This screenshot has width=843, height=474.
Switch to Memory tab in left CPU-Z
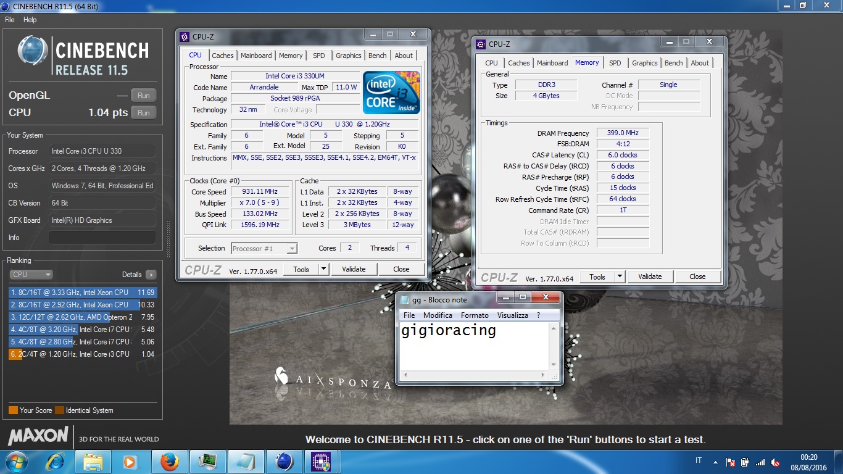click(291, 56)
